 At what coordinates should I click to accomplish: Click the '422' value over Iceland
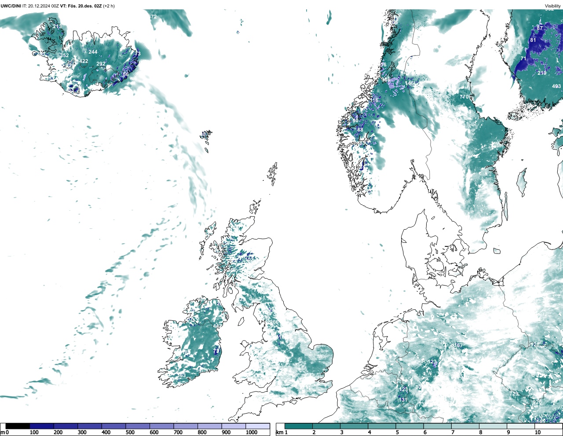click(x=84, y=61)
